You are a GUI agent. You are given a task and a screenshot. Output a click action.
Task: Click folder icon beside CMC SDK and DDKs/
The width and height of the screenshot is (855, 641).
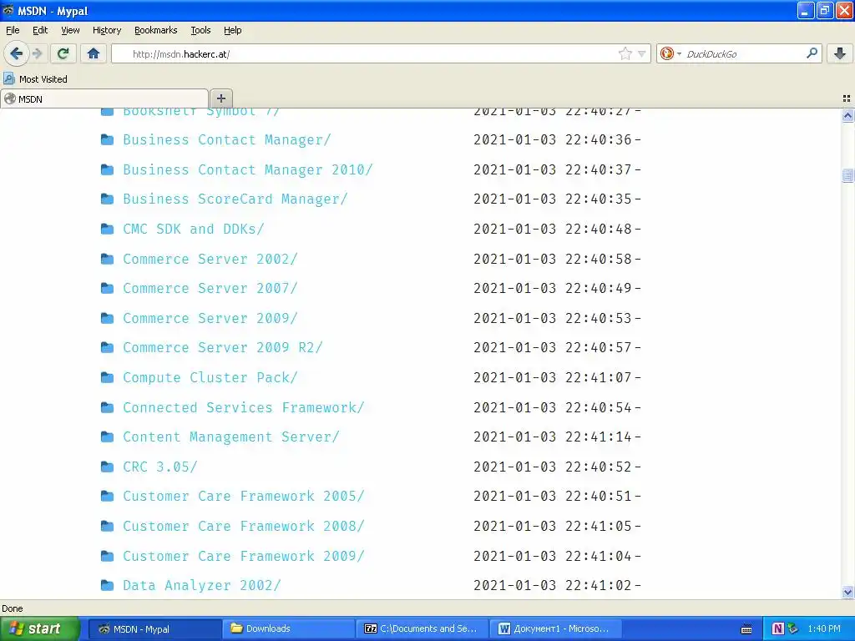coord(108,229)
